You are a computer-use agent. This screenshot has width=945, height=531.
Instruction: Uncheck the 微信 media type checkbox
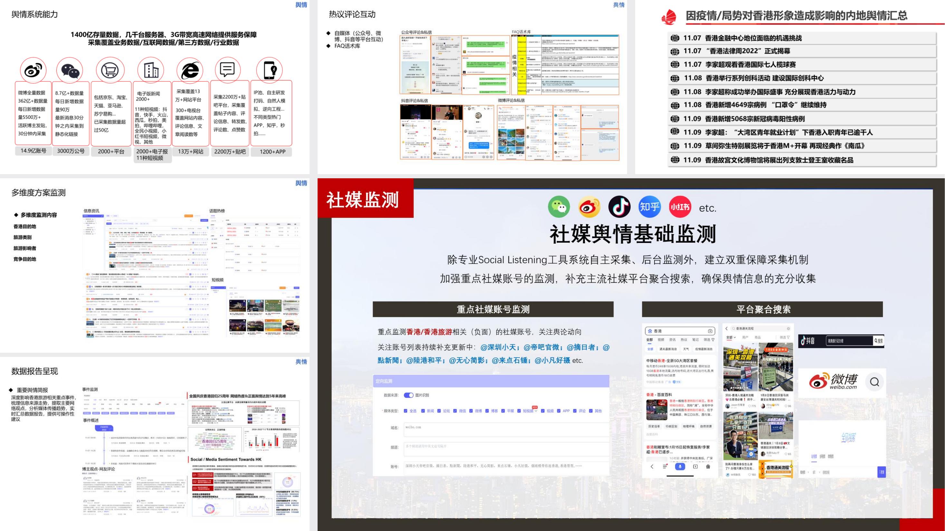tap(455, 411)
